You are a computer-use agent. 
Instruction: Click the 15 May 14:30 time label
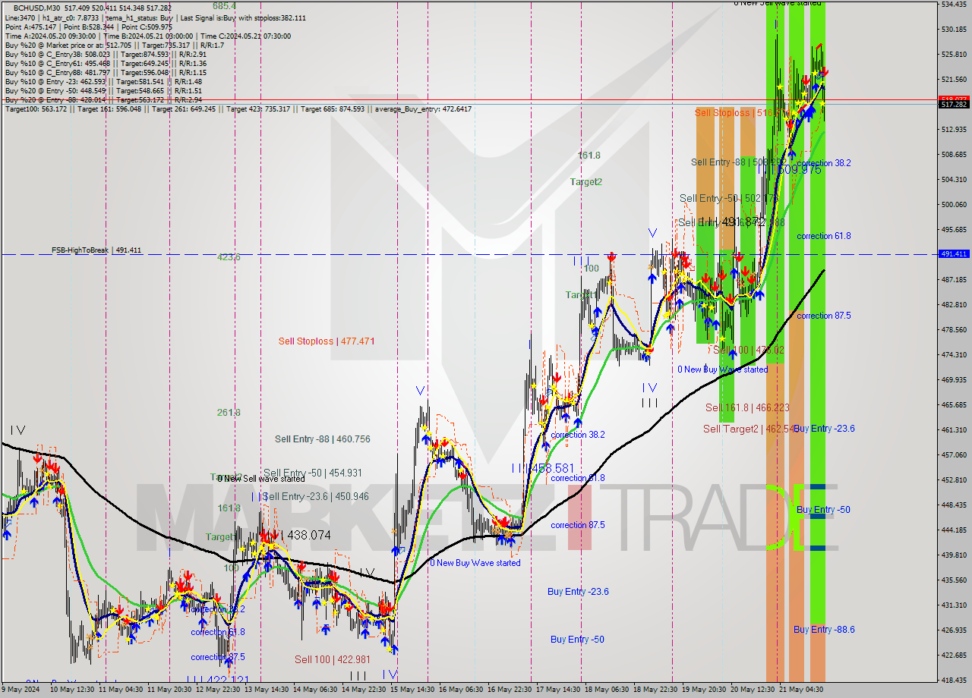pos(411,690)
